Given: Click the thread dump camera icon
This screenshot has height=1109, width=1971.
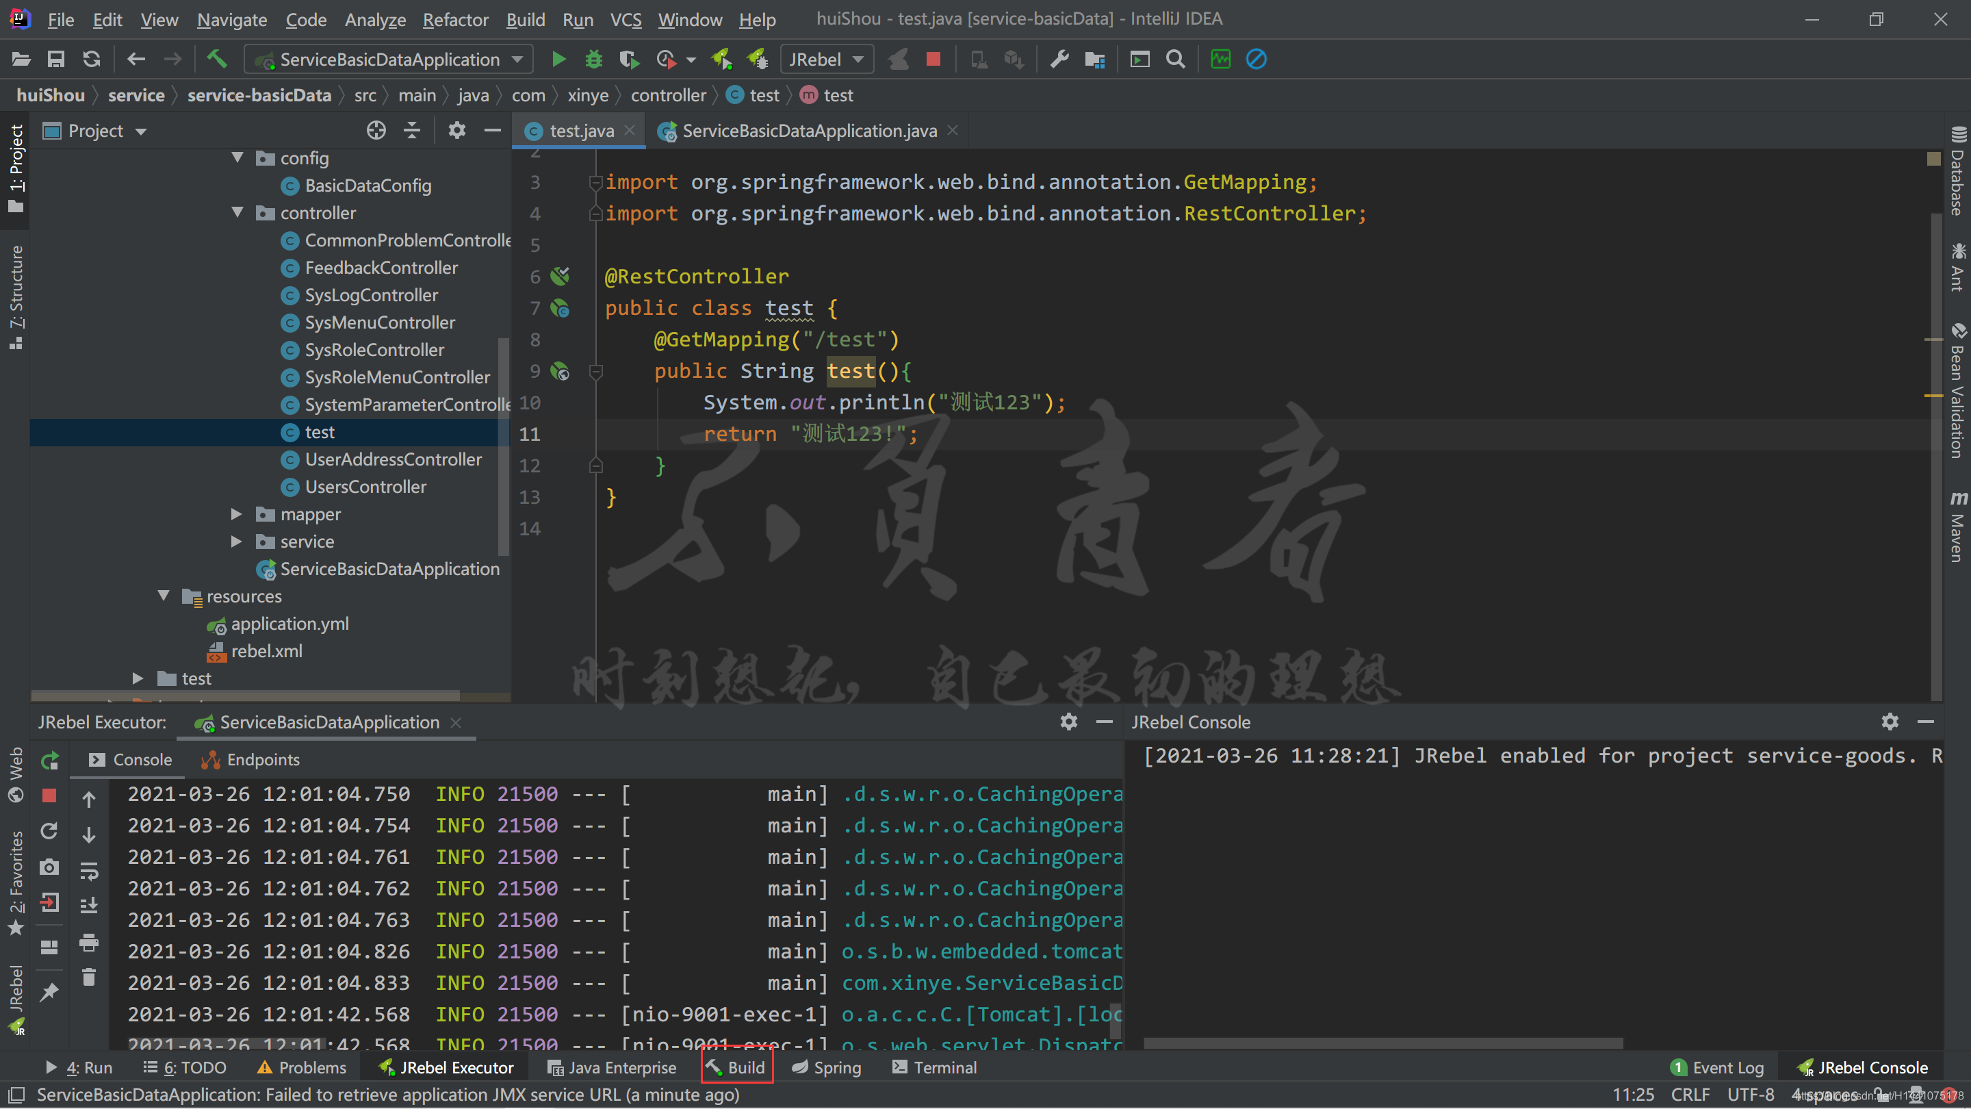Looking at the screenshot, I should coord(49,867).
